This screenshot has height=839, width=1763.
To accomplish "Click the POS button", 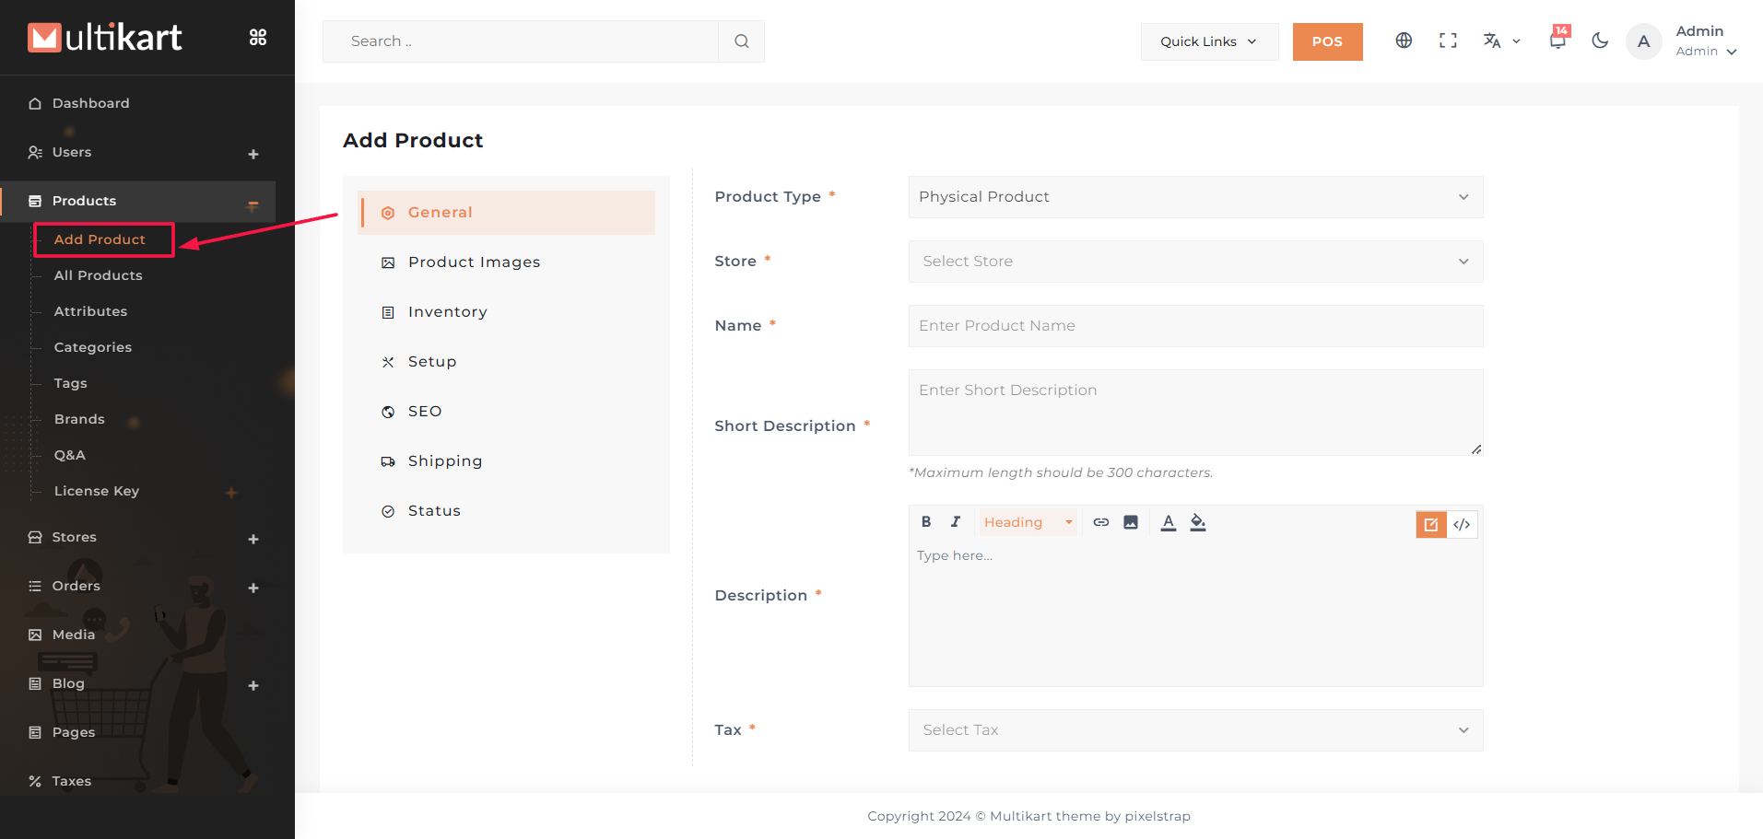I will pyautogui.click(x=1327, y=41).
